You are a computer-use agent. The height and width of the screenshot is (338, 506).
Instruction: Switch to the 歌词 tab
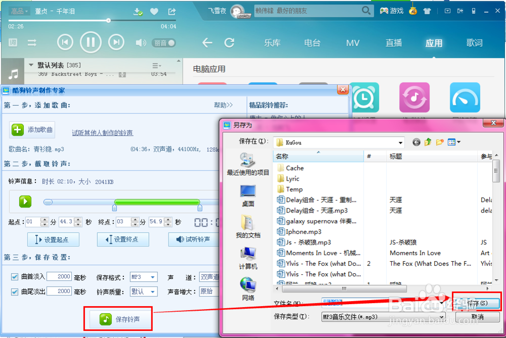point(475,43)
